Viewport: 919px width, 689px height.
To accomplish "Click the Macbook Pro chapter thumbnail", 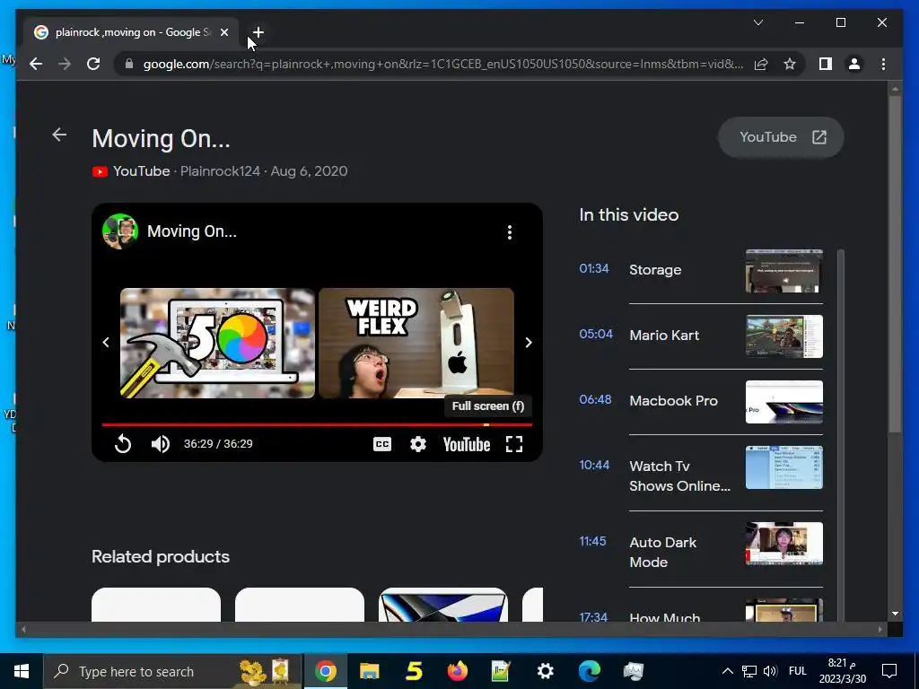I will [784, 402].
